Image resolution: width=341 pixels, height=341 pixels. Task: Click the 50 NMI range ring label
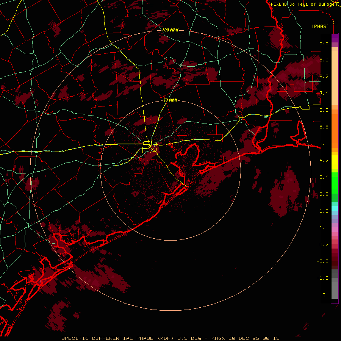170,100
